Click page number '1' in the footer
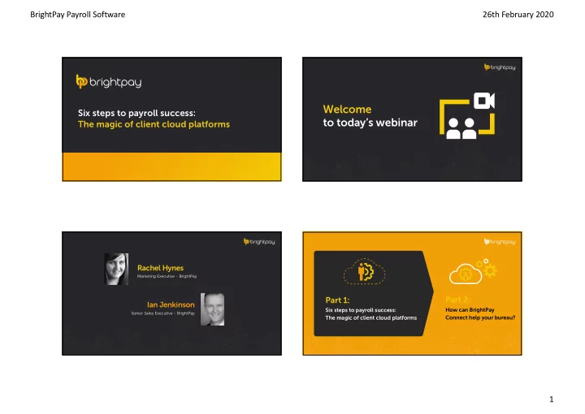The image size is (585, 414). 552,399
